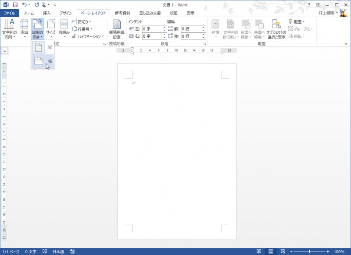Click the Save icon in quick access toolbar
The width and height of the screenshot is (351, 255).
coord(15,4)
